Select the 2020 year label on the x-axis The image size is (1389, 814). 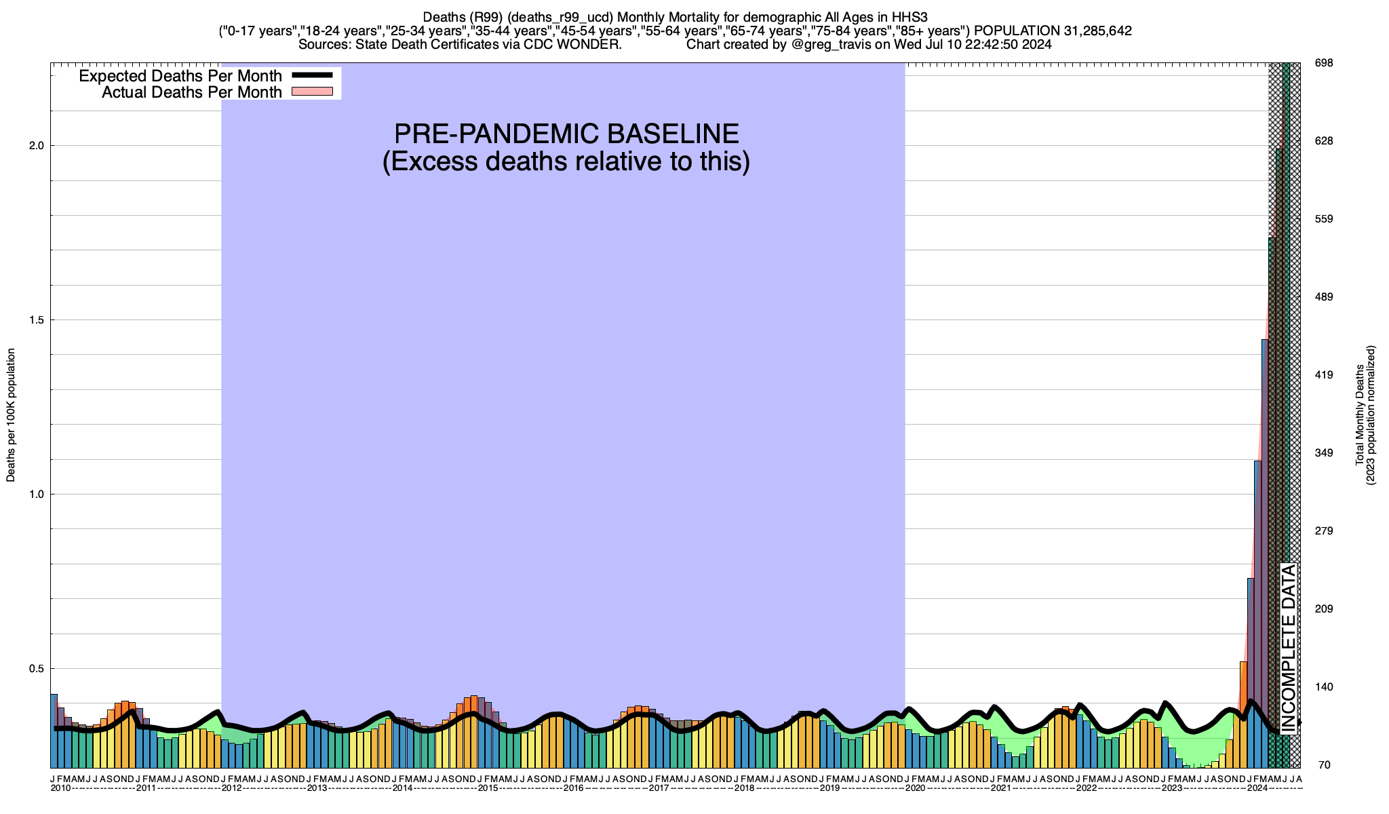[x=915, y=788]
